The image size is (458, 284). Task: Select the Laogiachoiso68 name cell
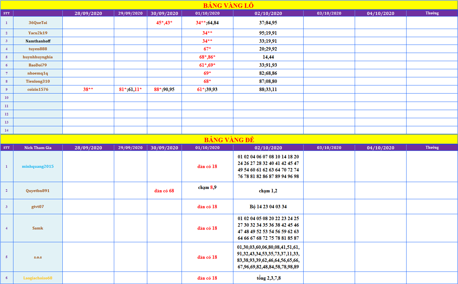pos(38,278)
